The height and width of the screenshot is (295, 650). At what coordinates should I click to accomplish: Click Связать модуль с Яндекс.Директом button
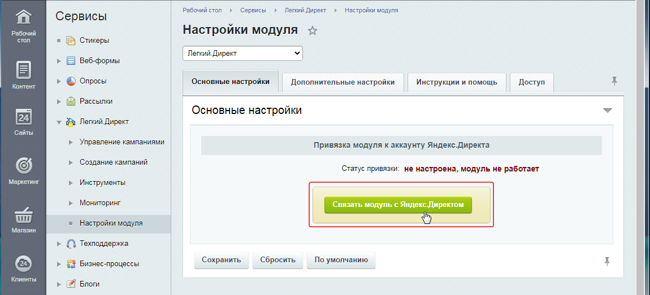click(x=398, y=205)
